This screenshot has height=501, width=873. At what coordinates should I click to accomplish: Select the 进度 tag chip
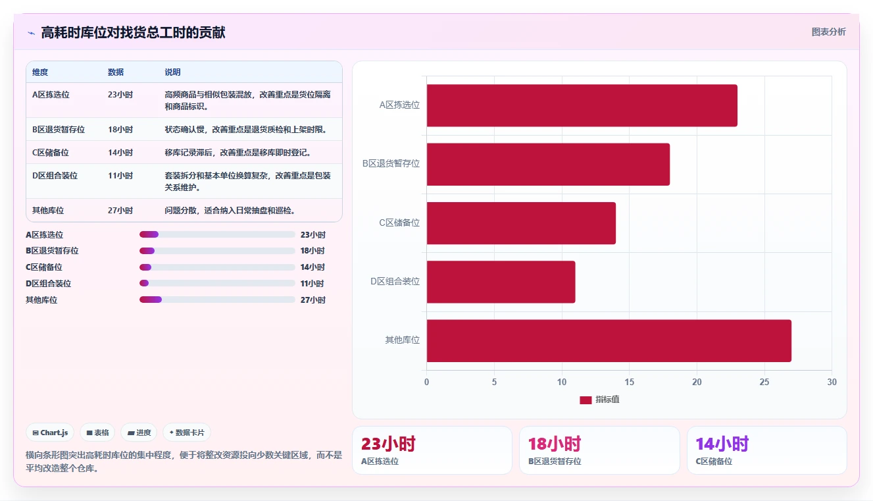[139, 433]
